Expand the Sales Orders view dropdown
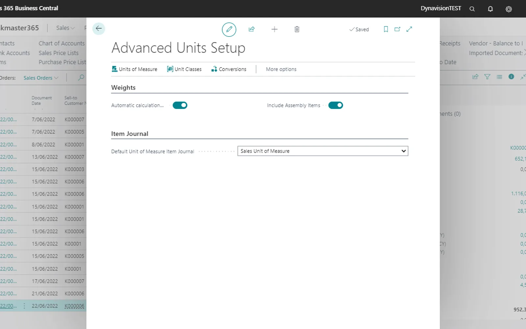Image resolution: width=526 pixels, height=329 pixels. (41, 78)
